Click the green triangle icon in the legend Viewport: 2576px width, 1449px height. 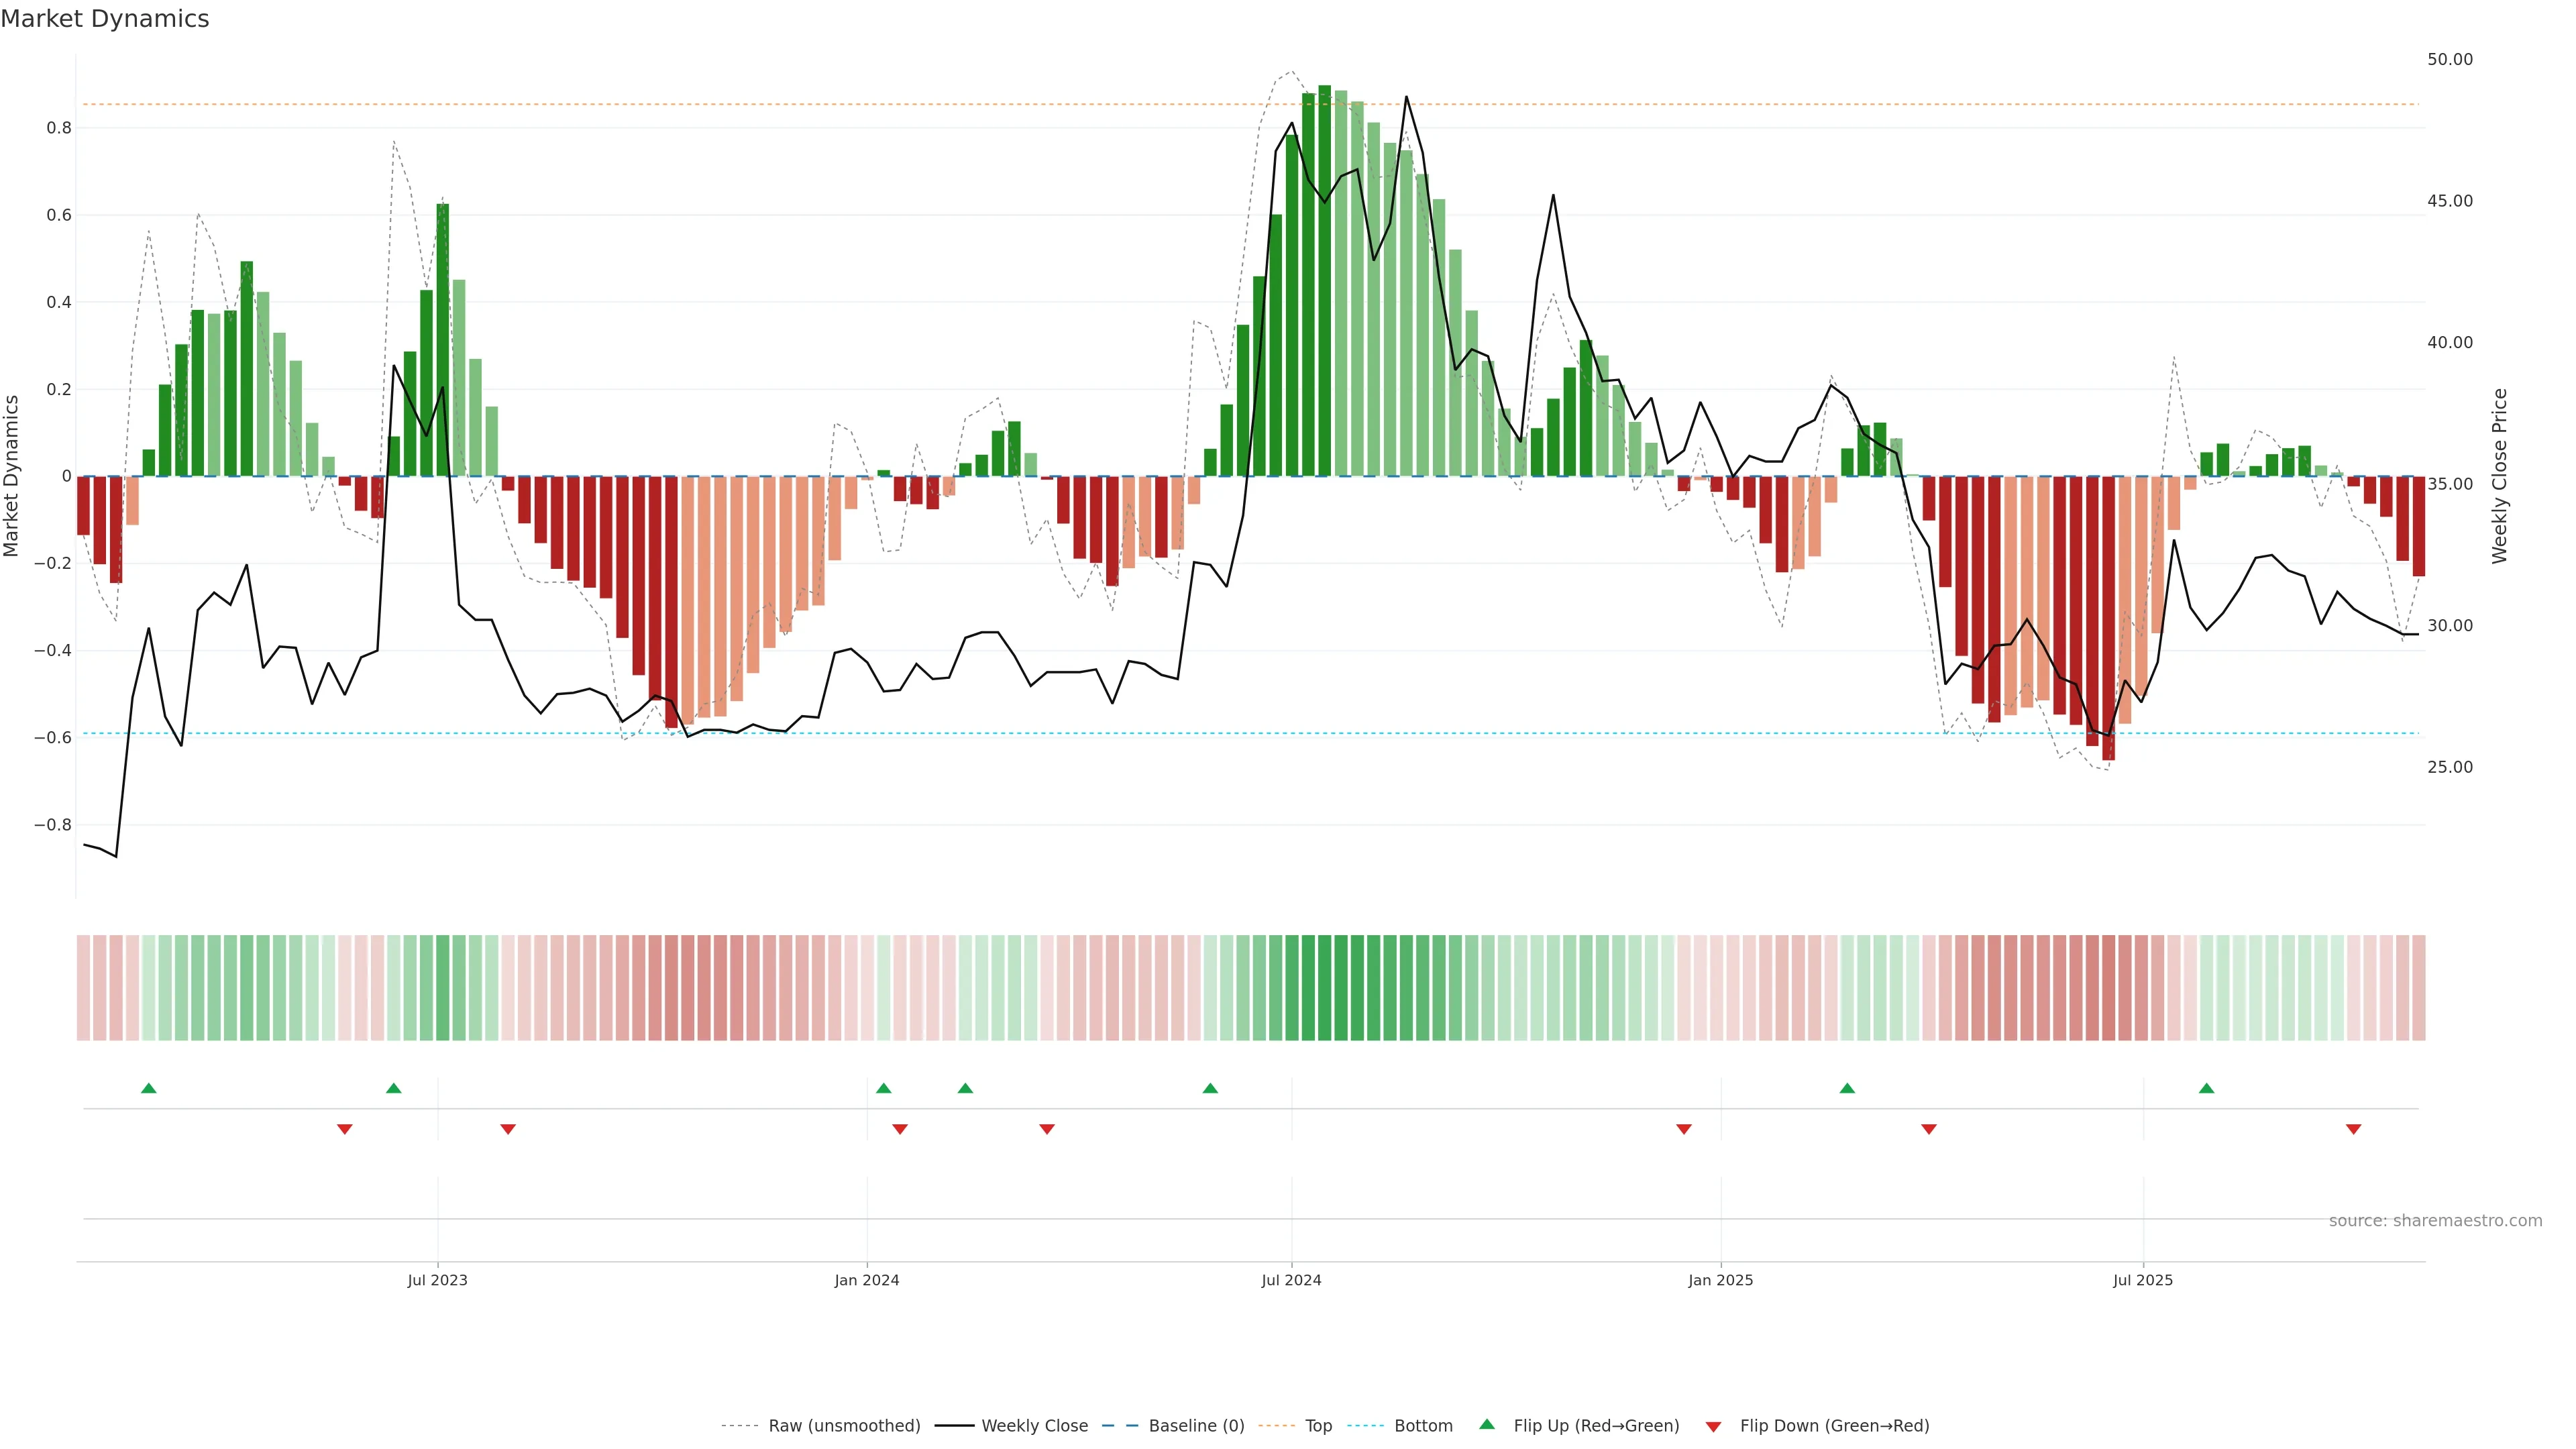1487,1424
